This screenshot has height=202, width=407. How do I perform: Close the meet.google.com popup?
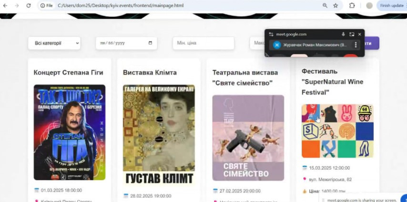tap(359, 34)
